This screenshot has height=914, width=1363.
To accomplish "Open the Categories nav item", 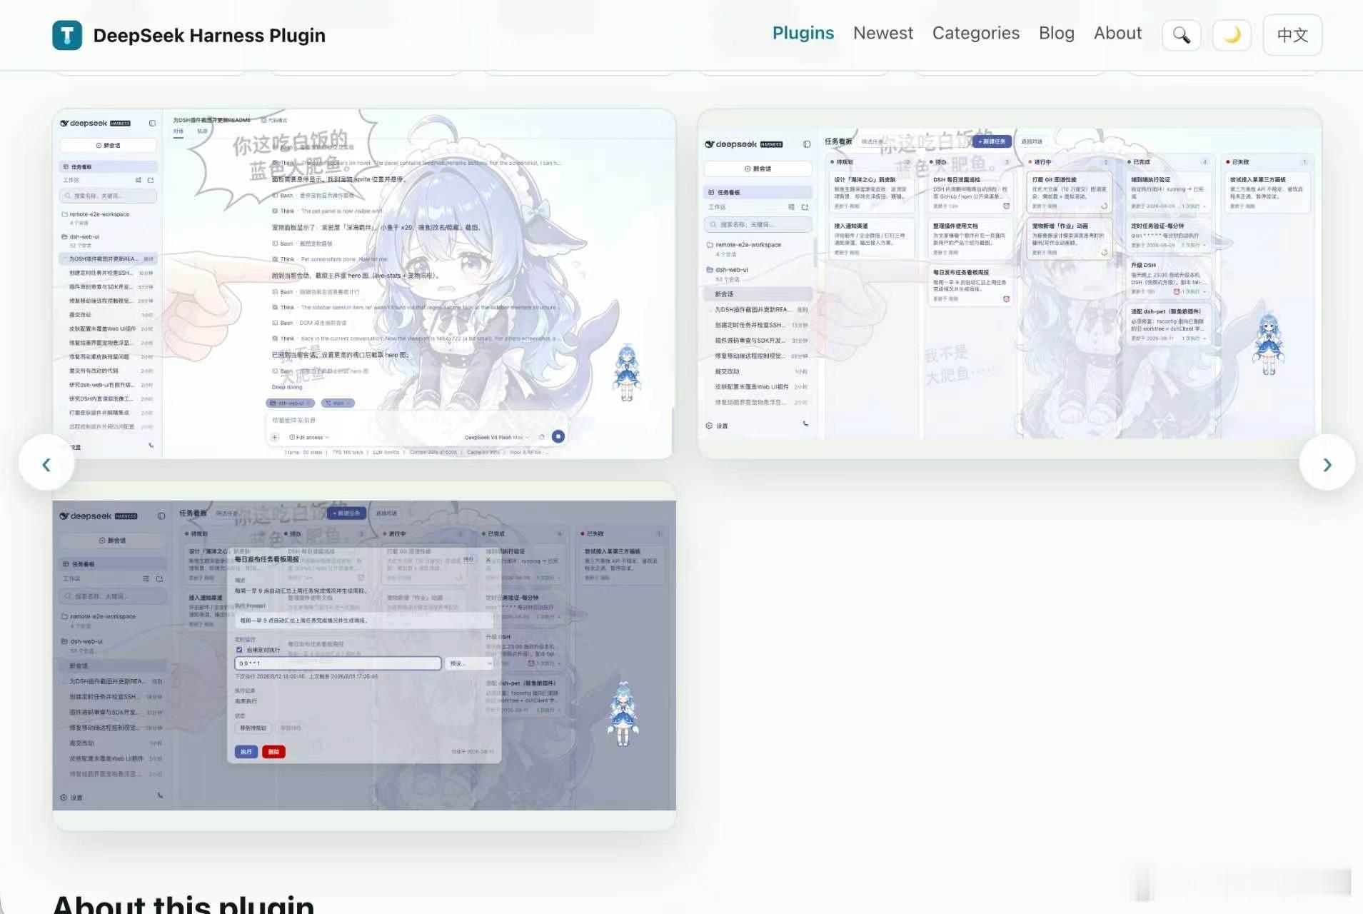I will (x=976, y=34).
